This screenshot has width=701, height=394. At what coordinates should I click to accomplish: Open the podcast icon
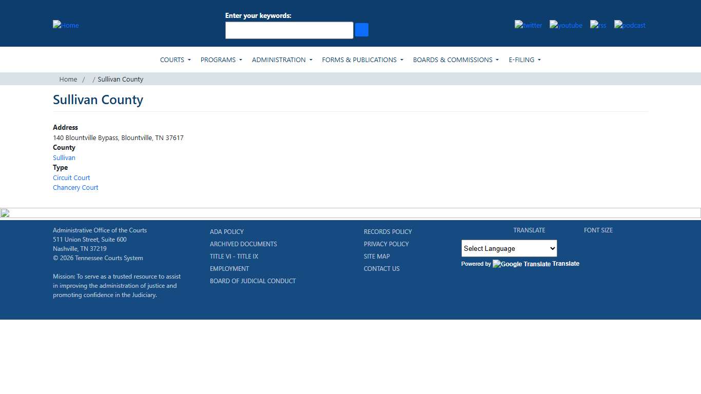[x=630, y=25]
